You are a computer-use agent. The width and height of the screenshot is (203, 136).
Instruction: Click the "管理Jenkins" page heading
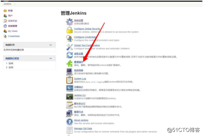tap(74, 13)
